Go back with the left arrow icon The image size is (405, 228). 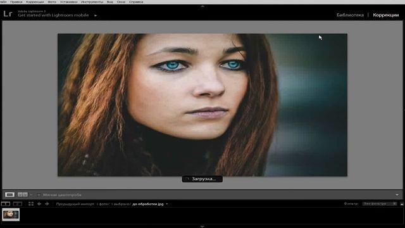(39, 204)
